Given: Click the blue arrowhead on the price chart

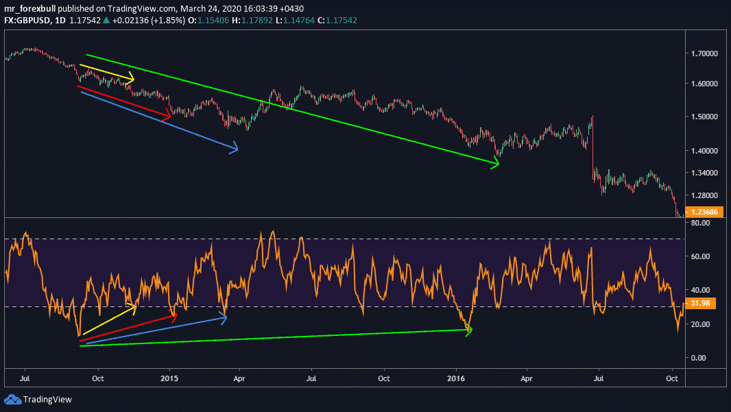Looking at the screenshot, I should coord(233,147).
